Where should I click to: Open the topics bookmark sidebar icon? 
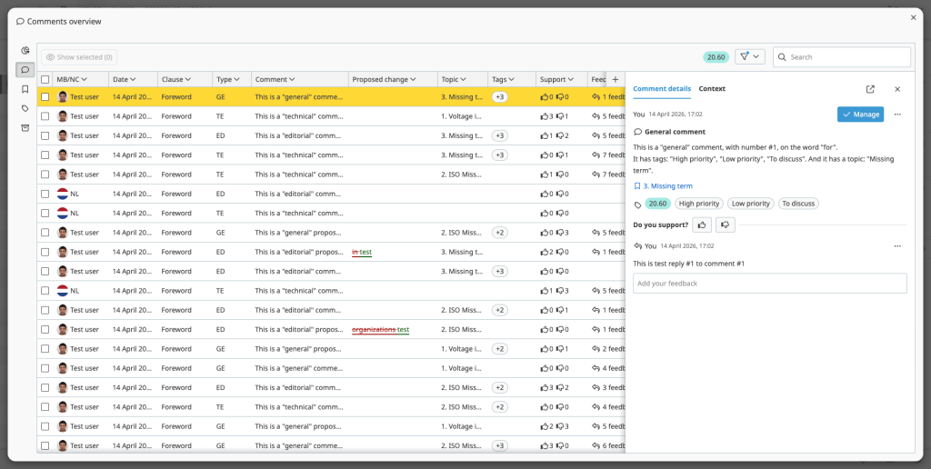25,89
